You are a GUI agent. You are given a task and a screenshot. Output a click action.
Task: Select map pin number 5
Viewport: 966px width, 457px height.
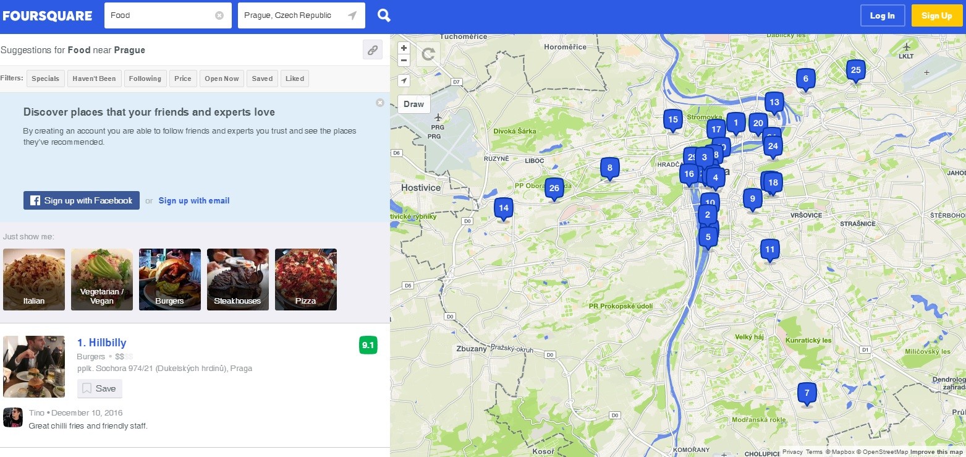click(708, 237)
